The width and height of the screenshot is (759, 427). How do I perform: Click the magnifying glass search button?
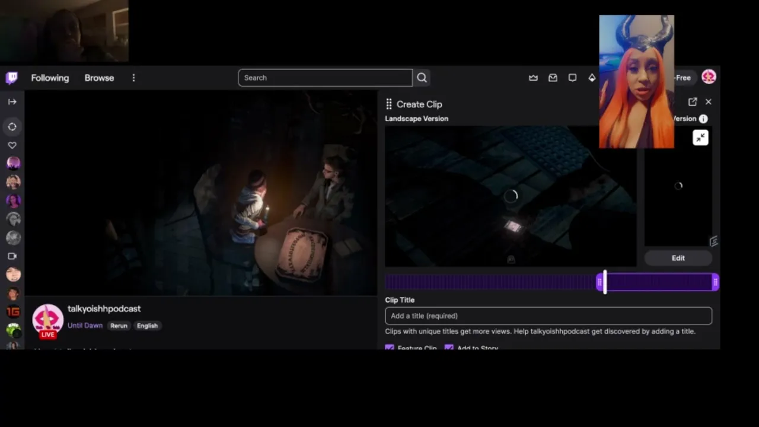point(422,78)
